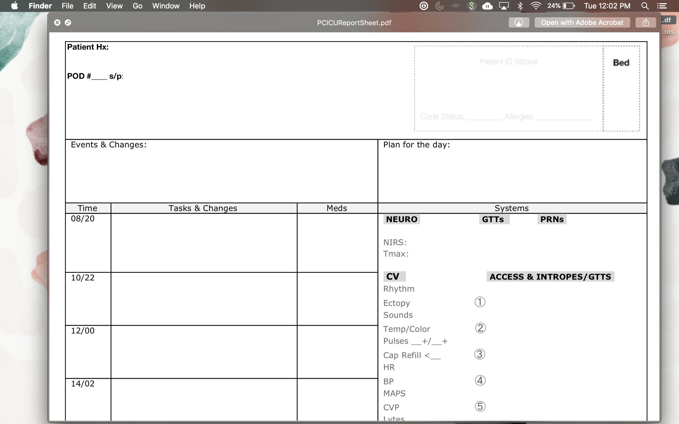
Task: Click the green dollar sign menu bar icon
Action: (472, 6)
